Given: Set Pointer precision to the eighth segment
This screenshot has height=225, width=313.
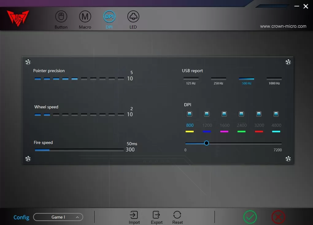Looking at the screenshot, I should [x=102, y=79].
